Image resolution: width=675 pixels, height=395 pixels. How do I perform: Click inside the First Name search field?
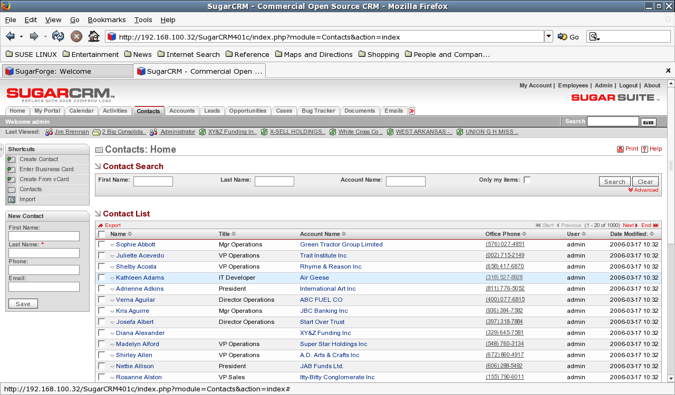[x=152, y=181]
